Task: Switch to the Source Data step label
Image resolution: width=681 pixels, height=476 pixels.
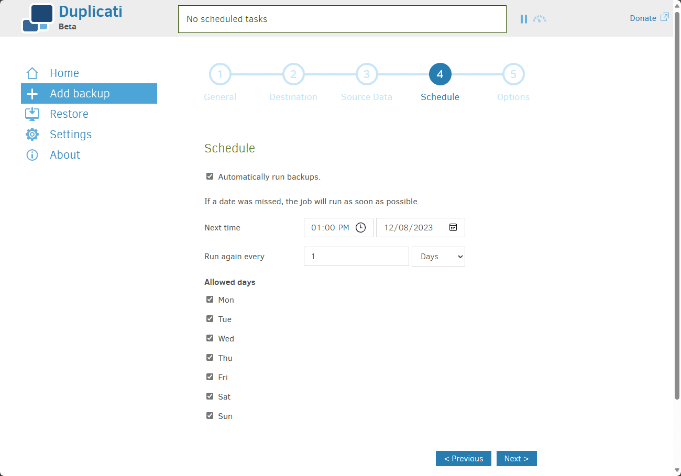Action: point(367,97)
